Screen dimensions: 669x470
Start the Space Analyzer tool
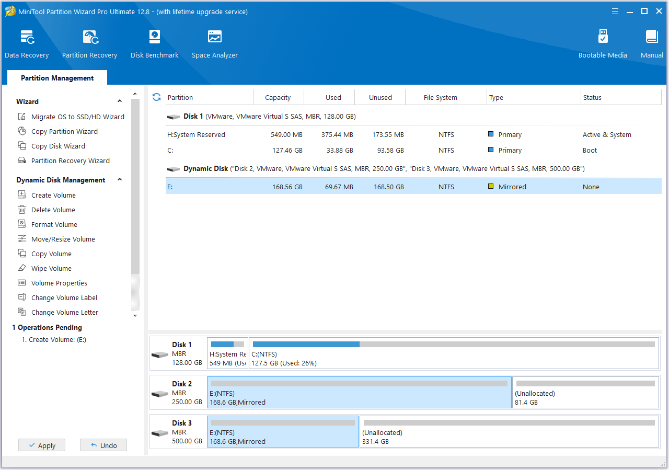(215, 44)
